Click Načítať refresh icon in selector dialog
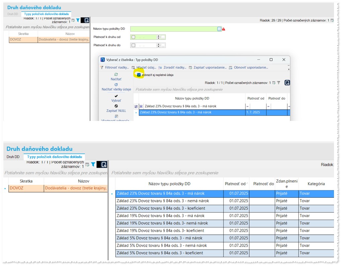The width and height of the screenshot is (343, 267). click(x=116, y=74)
